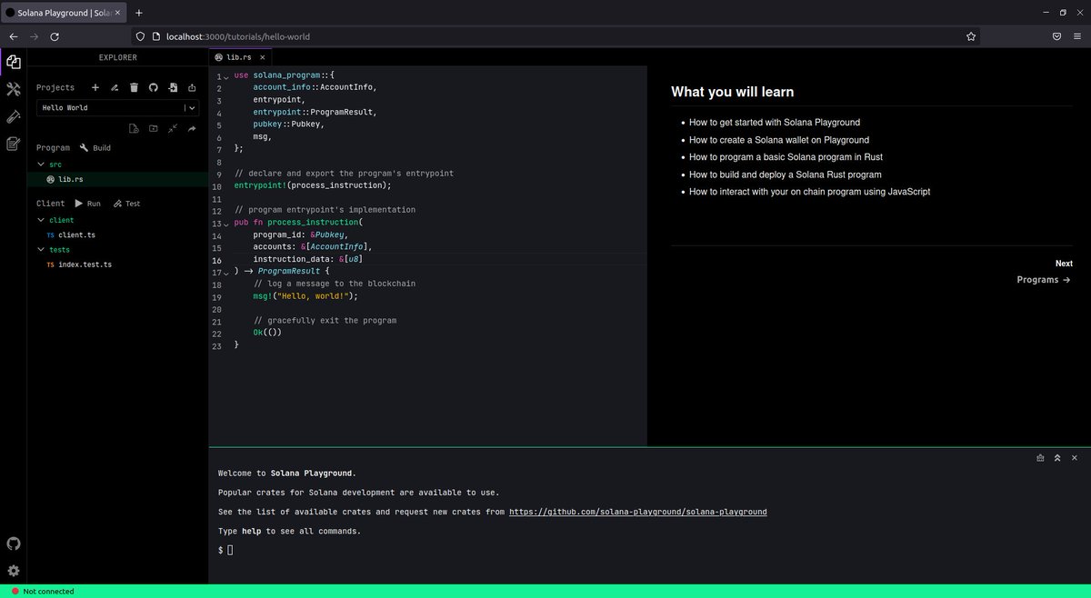
Task: Click 'What you will learn' heading
Action: 732,91
